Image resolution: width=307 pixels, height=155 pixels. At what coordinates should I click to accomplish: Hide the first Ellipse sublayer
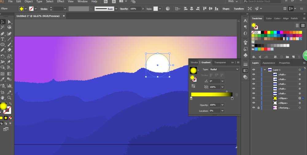(x=254, y=98)
